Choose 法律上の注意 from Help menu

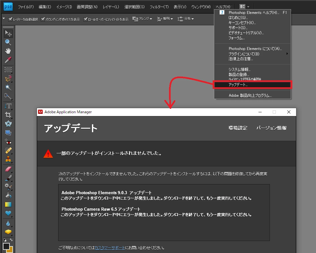[x=252, y=59]
